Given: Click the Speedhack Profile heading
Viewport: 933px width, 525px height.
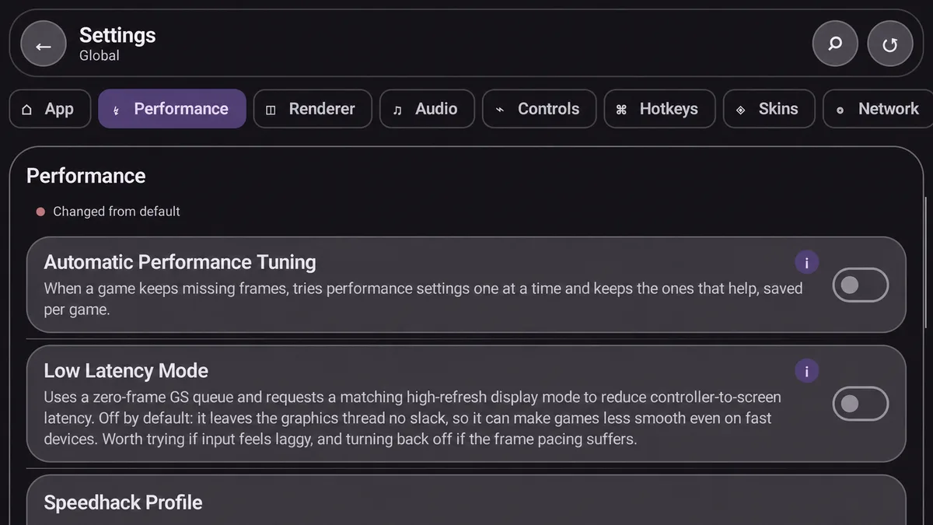Looking at the screenshot, I should (123, 502).
